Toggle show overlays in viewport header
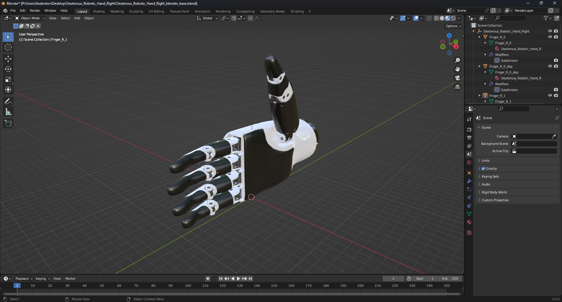 416,18
